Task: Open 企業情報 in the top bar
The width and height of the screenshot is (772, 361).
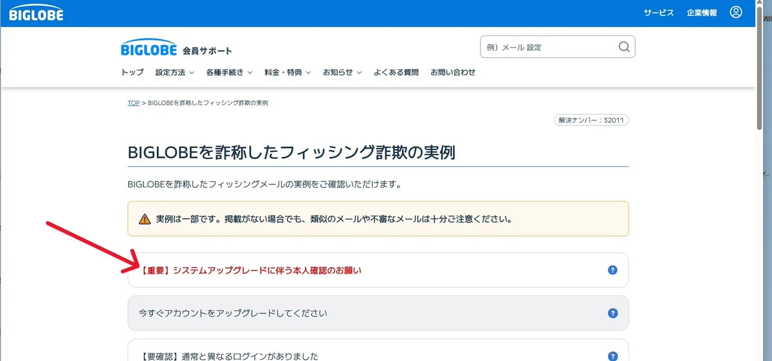Action: pos(702,13)
